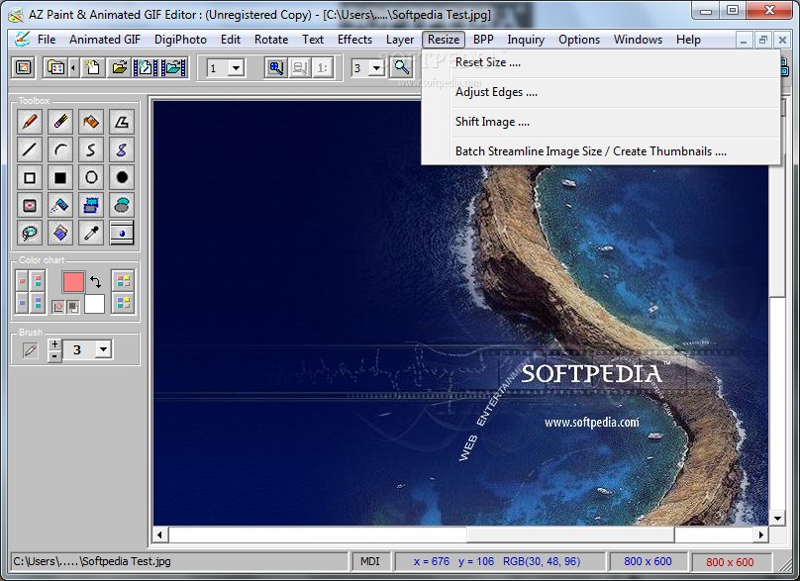Select the filled purple curve shape tool

tap(122, 149)
